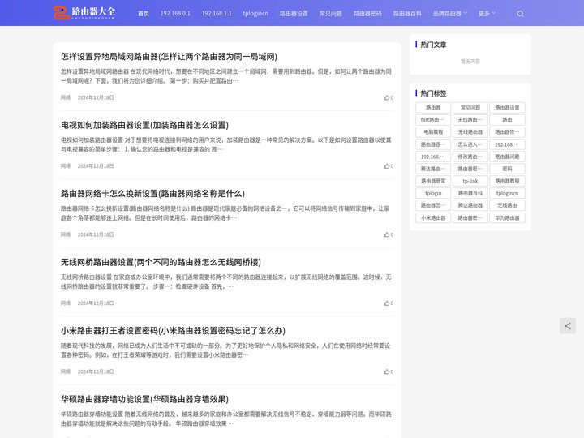
Task: Click the 暂无内容 text under 热门文章
Action: coord(470,62)
